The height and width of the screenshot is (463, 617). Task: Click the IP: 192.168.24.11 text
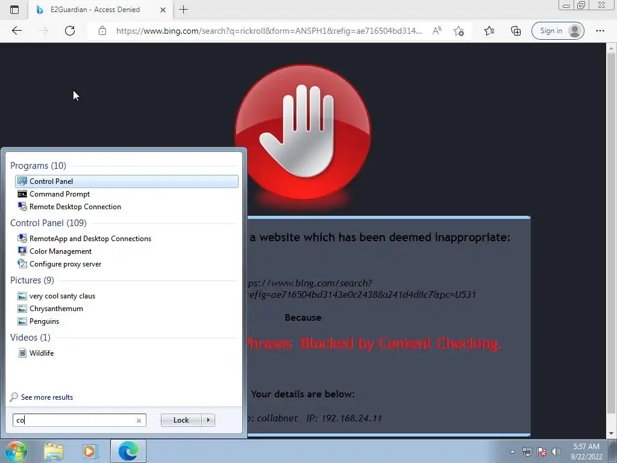click(344, 418)
